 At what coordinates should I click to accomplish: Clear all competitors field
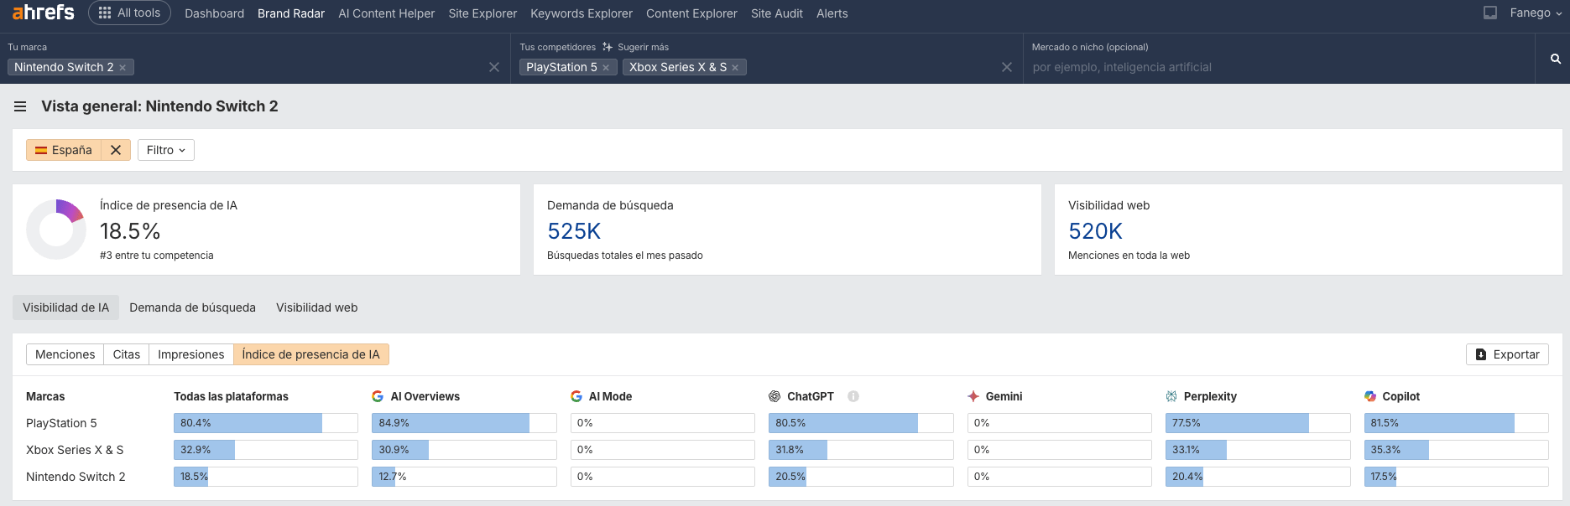pyautogui.click(x=1006, y=67)
